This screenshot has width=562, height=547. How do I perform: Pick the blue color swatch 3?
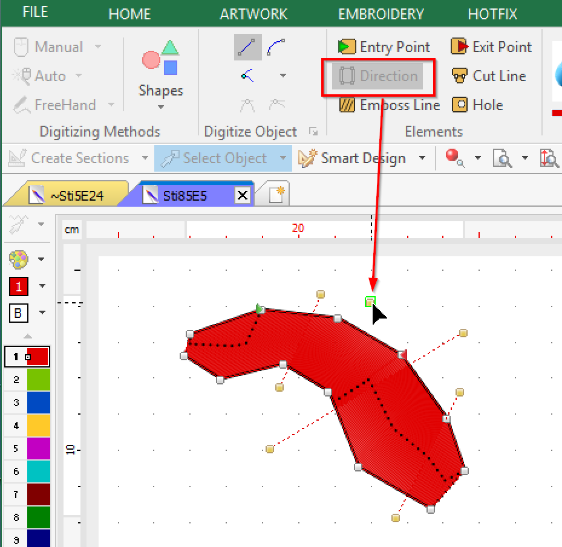pyautogui.click(x=38, y=403)
